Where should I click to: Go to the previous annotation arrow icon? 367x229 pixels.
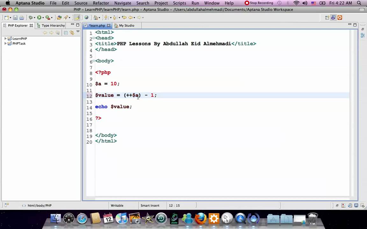coord(114,17)
